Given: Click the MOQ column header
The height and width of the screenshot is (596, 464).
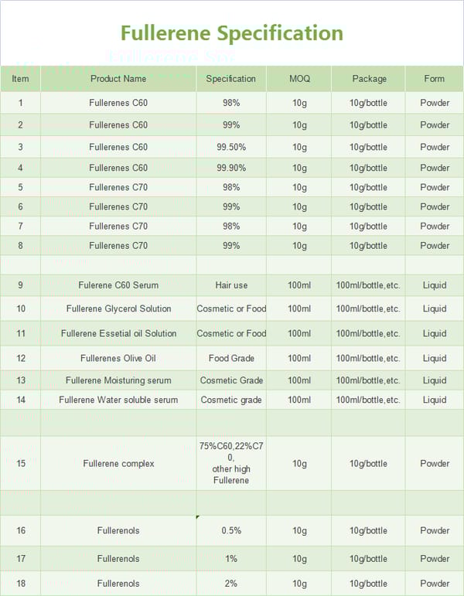Looking at the screenshot, I should pos(299,79).
